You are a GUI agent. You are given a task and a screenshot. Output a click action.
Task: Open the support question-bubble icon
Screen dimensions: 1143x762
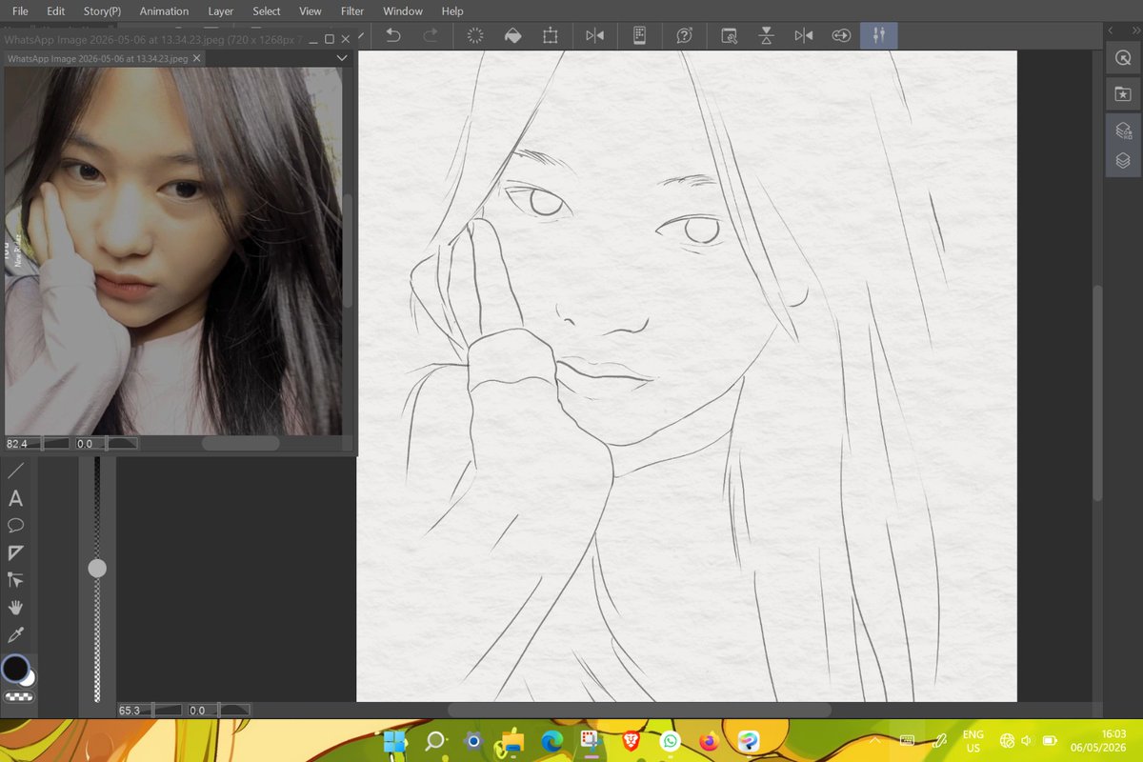(x=684, y=35)
